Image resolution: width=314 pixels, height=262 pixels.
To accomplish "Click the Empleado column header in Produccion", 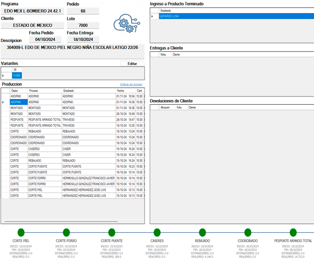I will [x=88, y=90].
